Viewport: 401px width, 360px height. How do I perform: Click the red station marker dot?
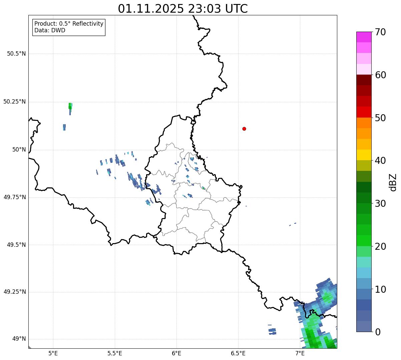[x=244, y=129]
